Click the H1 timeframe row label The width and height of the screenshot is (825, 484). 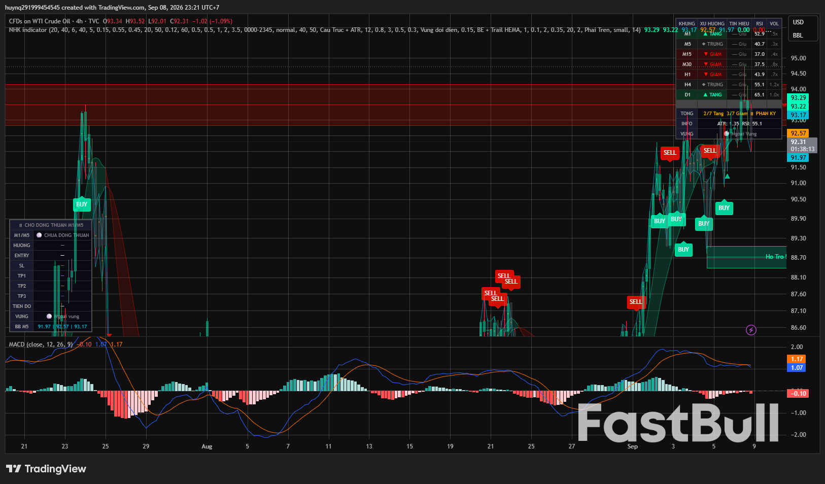click(687, 75)
